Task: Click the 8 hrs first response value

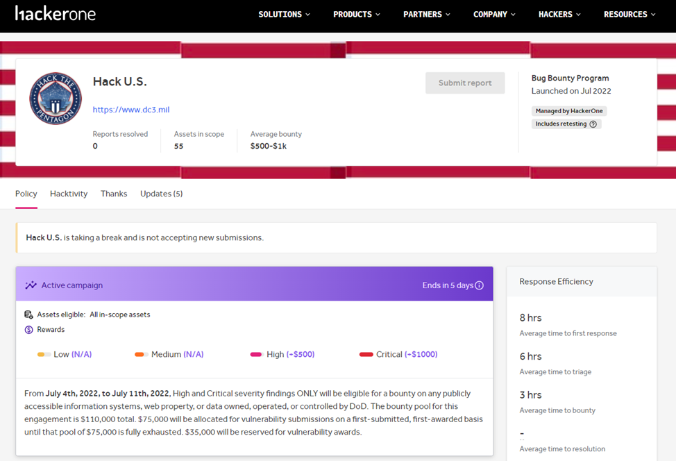Action: 530,318
